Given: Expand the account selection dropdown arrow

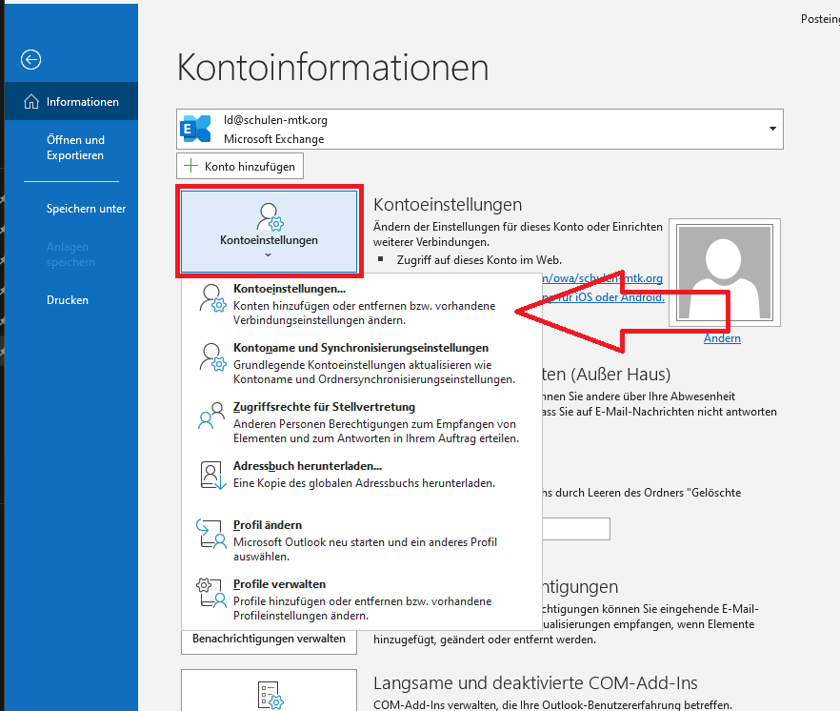Looking at the screenshot, I should coord(770,129).
